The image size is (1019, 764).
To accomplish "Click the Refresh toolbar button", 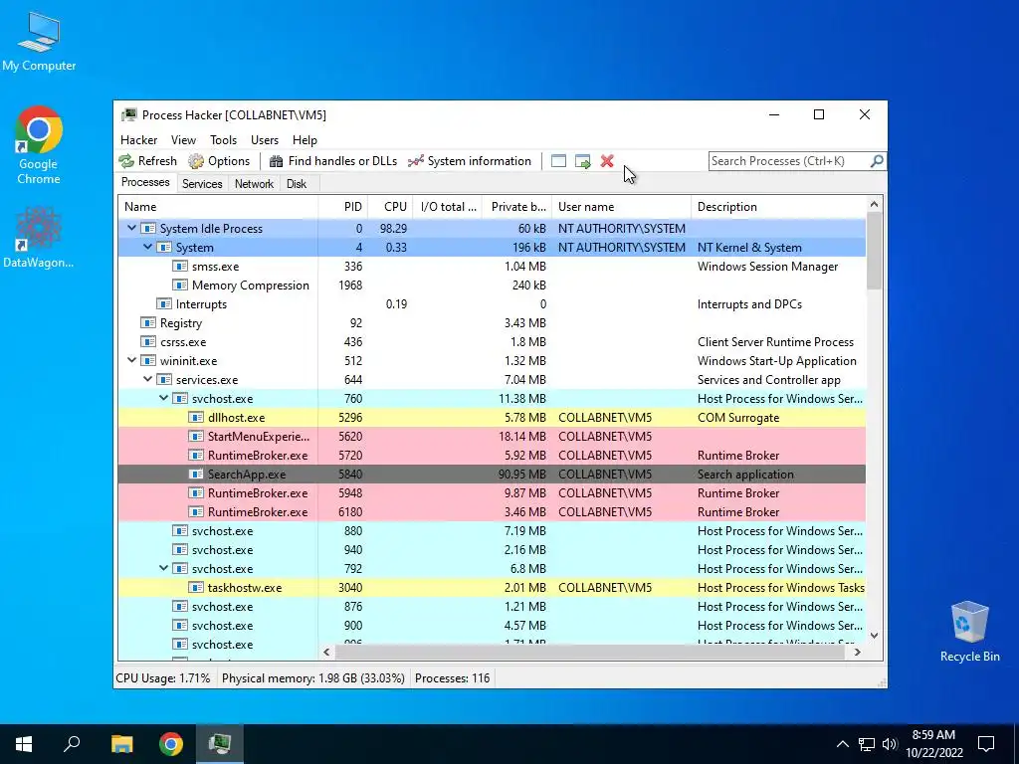I will point(147,161).
